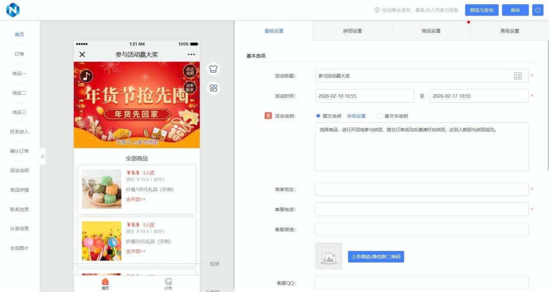Click the text style icon in 活动标题 field
The width and height of the screenshot is (549, 292).
[x=517, y=76]
